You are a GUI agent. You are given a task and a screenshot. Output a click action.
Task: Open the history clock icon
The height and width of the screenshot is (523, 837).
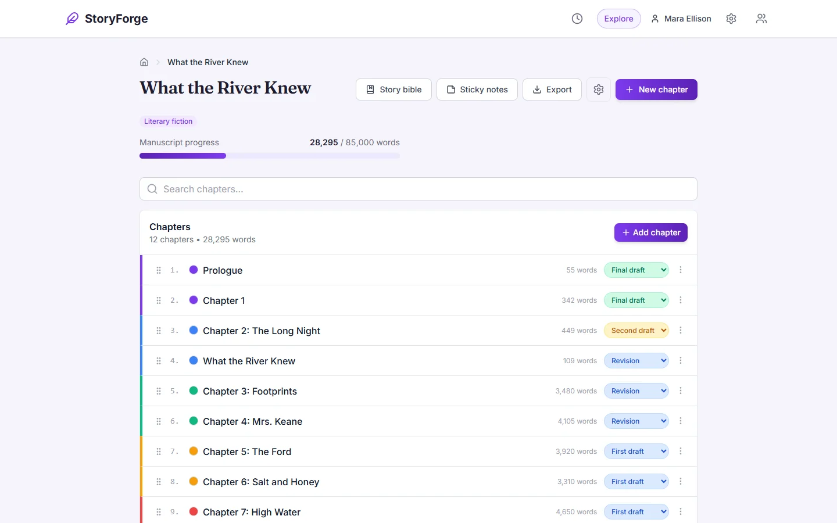point(577,19)
